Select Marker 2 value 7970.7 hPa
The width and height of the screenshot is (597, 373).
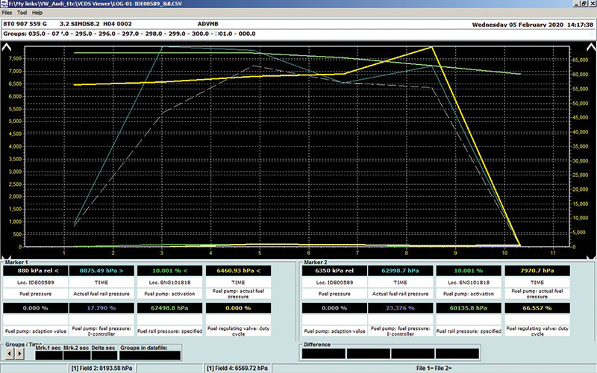click(x=537, y=271)
